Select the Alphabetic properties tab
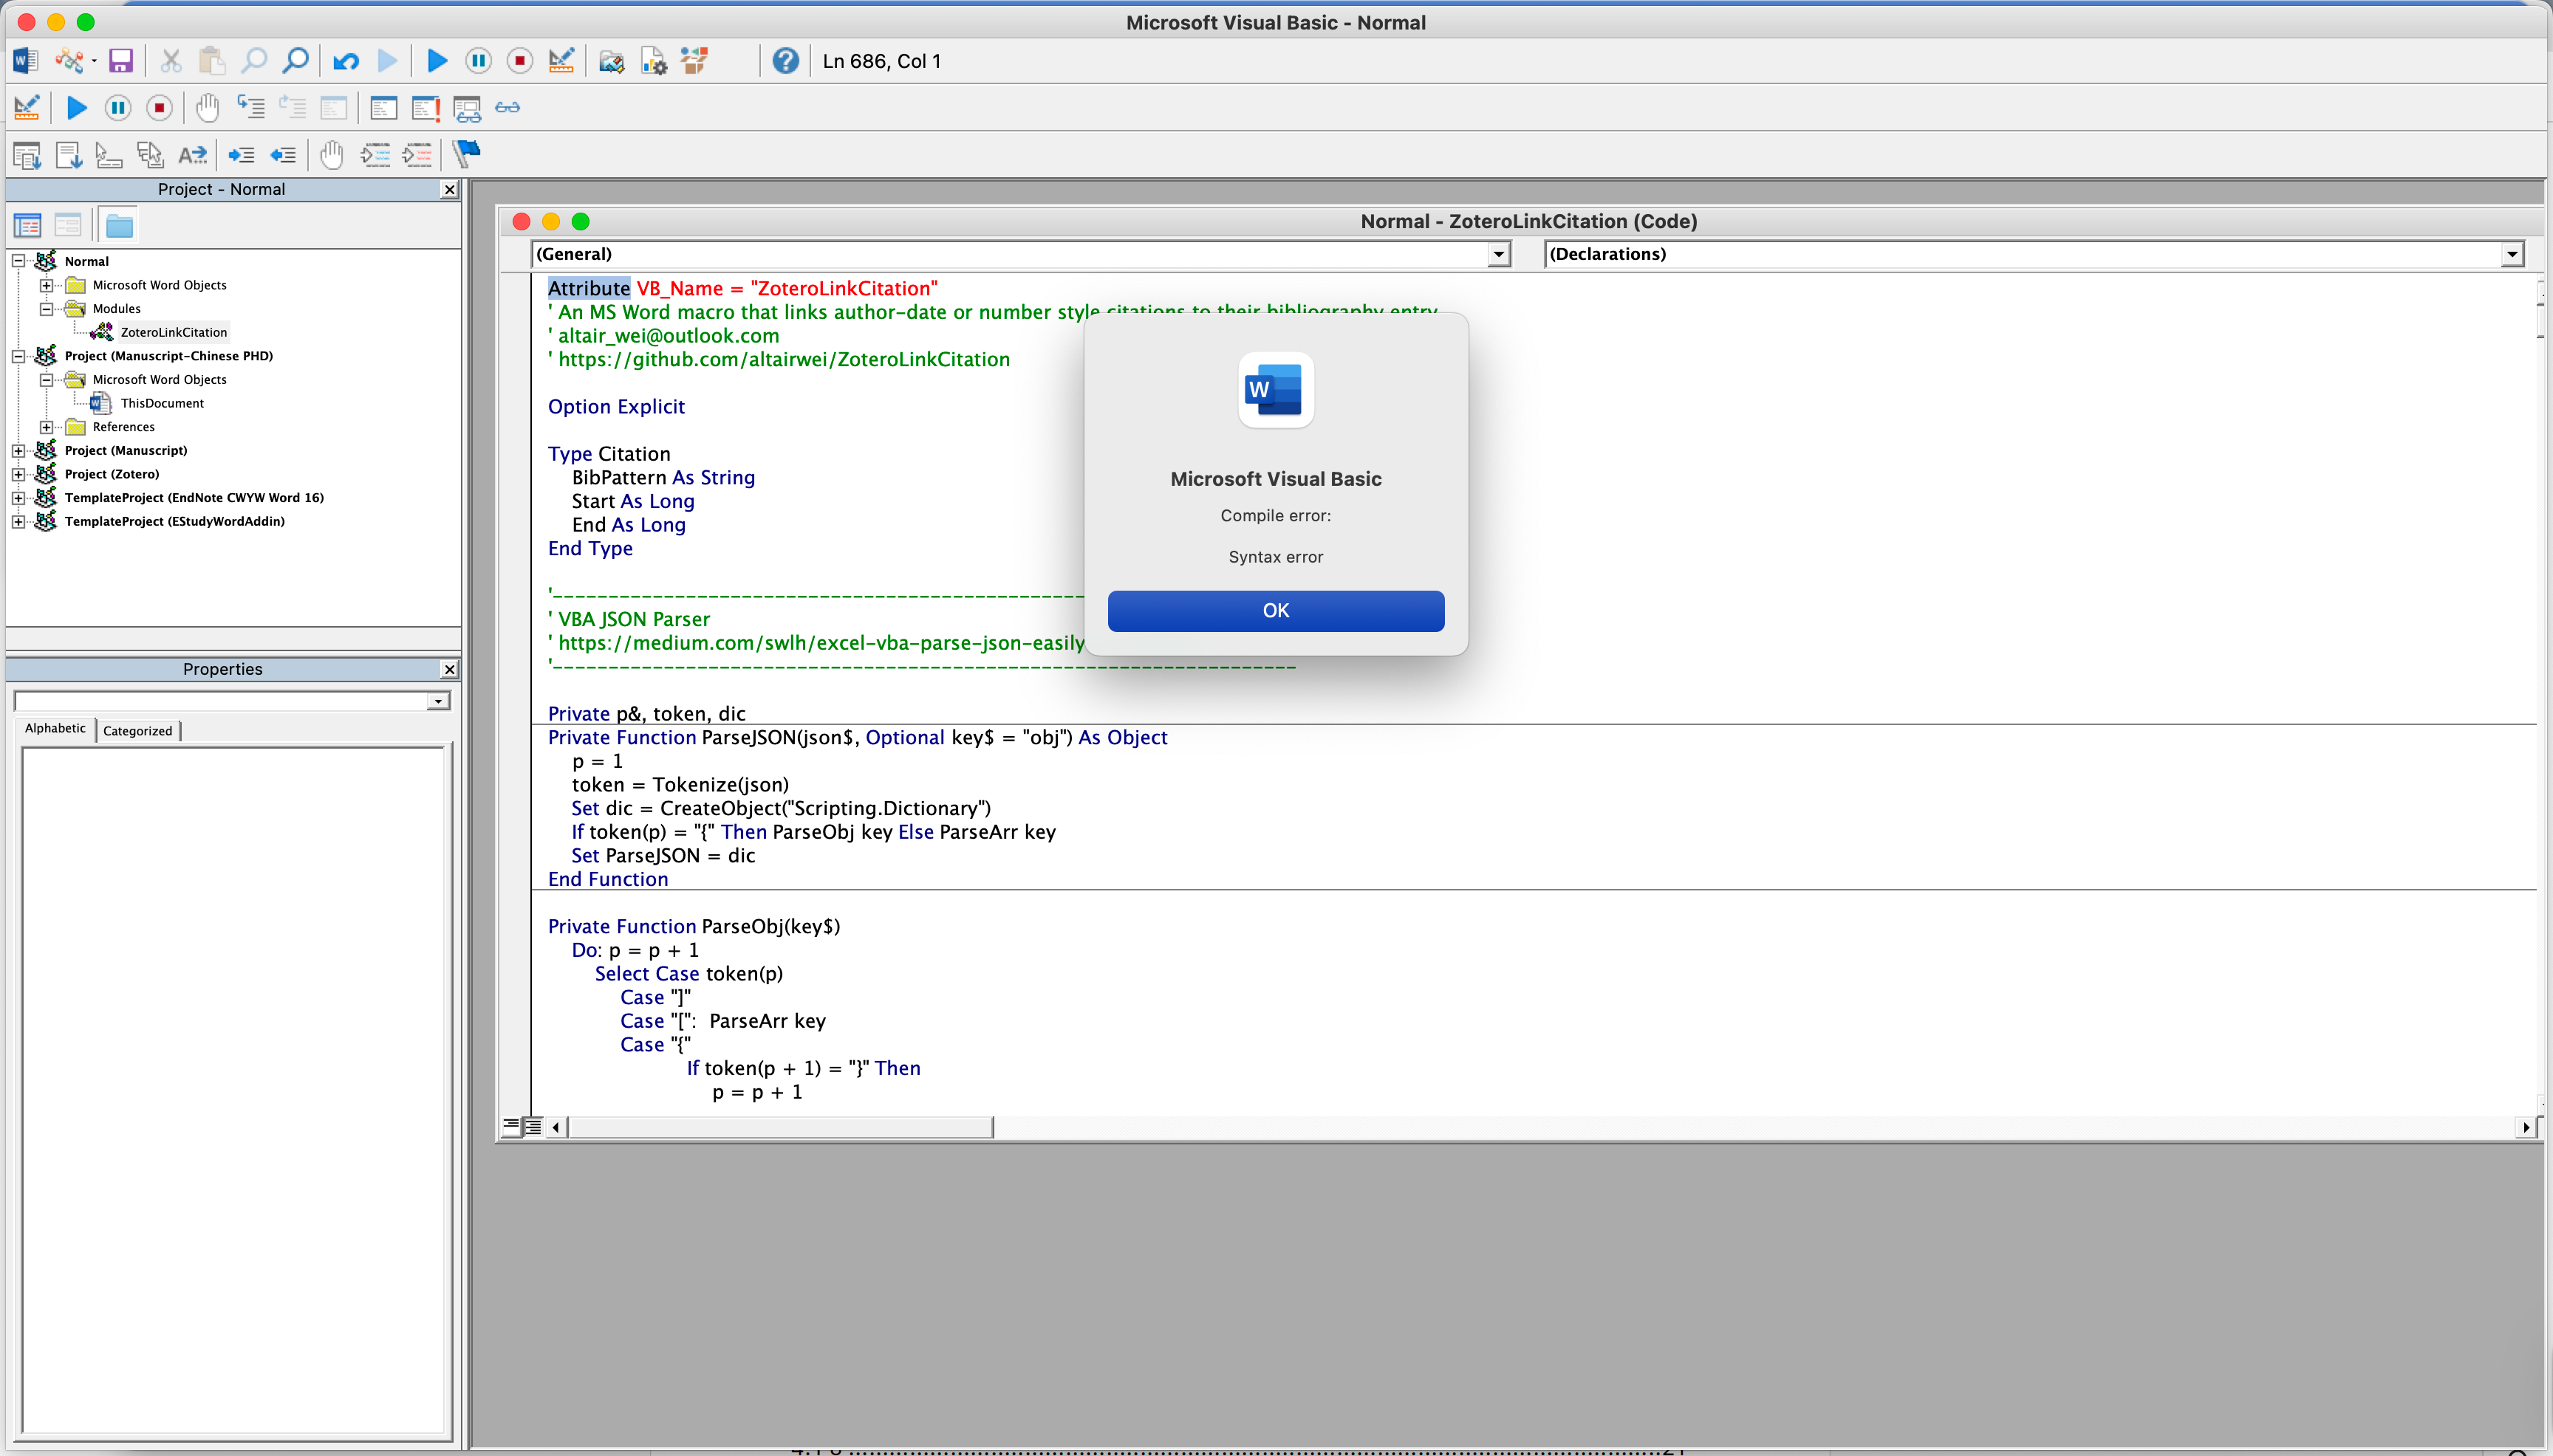The width and height of the screenshot is (2553, 1456). pyautogui.click(x=55, y=729)
